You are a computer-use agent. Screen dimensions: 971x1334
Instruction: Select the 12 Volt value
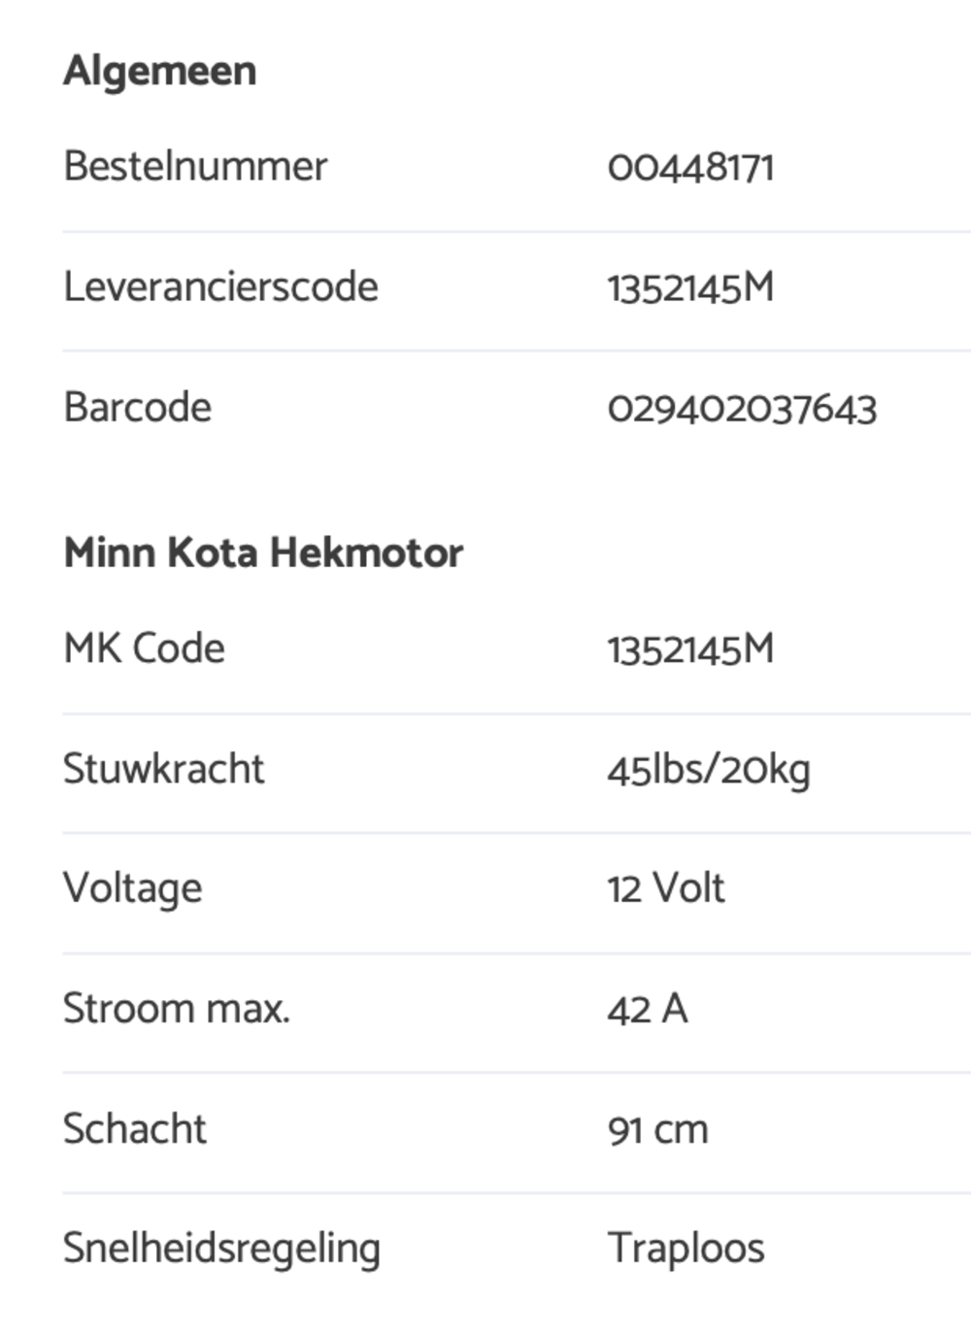point(666,888)
